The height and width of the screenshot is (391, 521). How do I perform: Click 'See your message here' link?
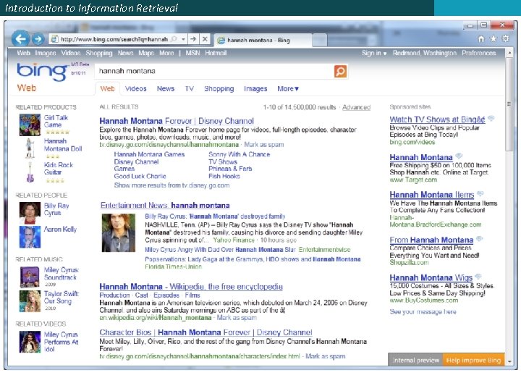pos(423,312)
